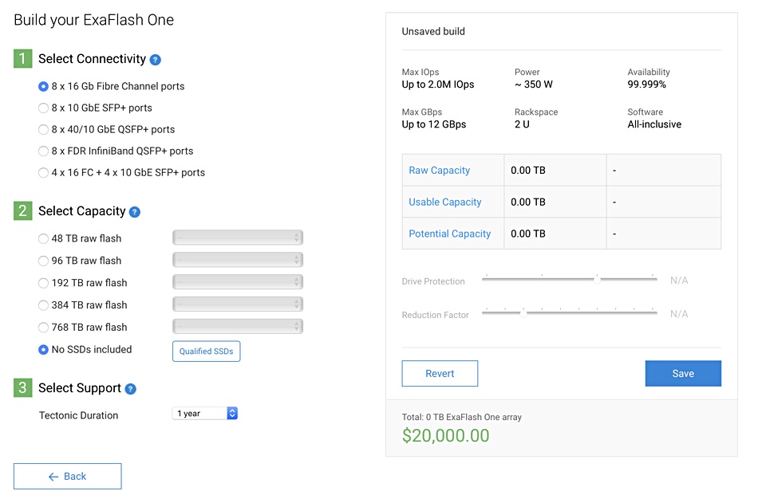Click the 2 U rackspace value
Image resolution: width=758 pixels, height=499 pixels.
coord(522,124)
